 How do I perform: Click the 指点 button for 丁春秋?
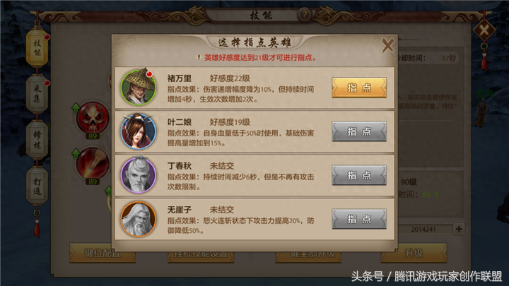359,175
